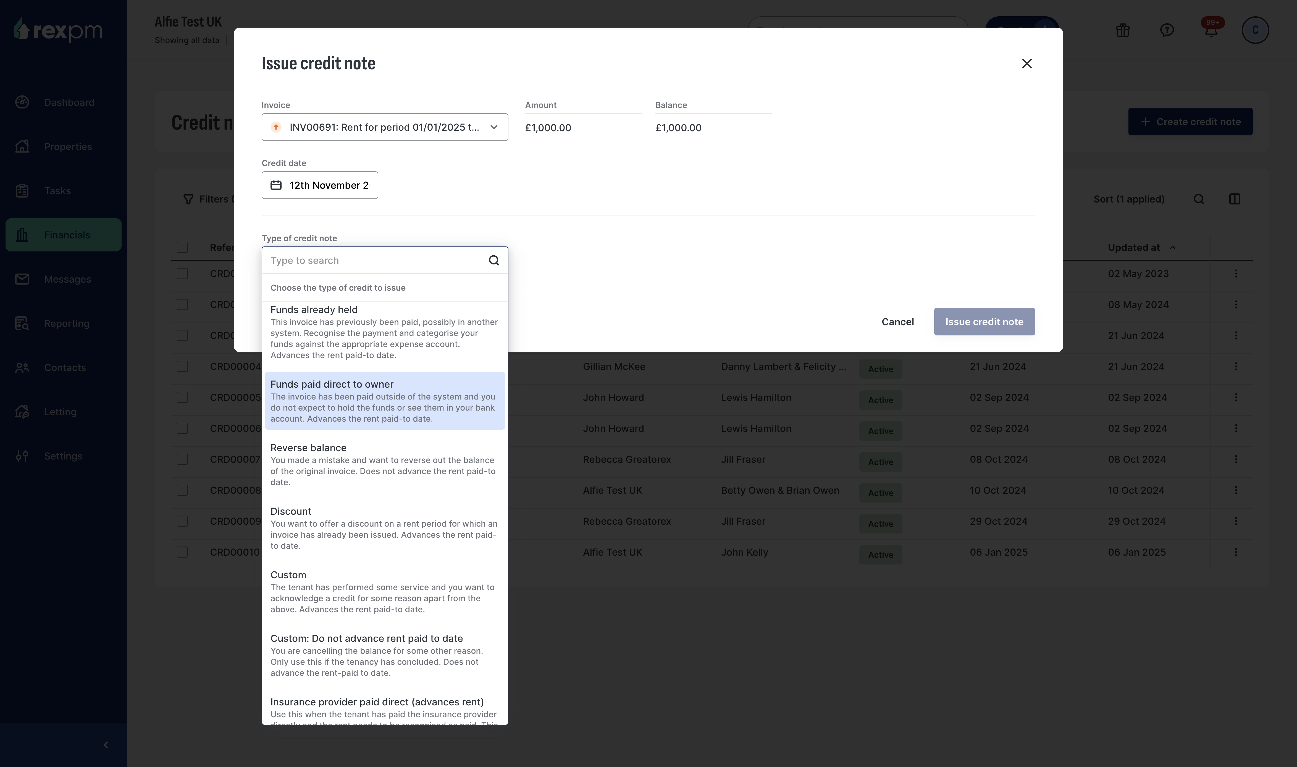Viewport: 1297px width, 767px height.
Task: Sort by the Updated at column
Action: coord(1141,248)
